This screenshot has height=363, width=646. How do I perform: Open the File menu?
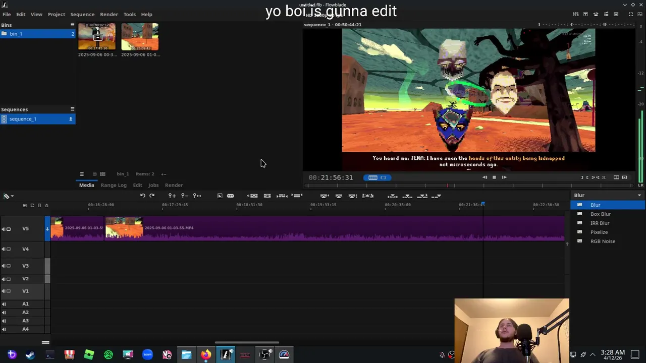7,14
